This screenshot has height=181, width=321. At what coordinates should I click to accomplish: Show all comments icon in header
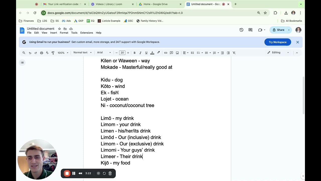point(250,30)
